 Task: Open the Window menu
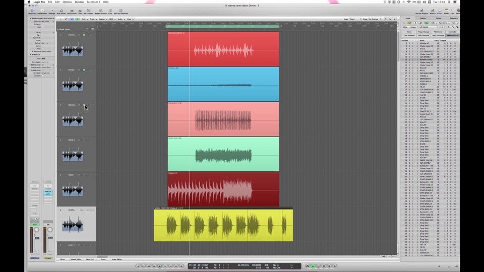(x=79, y=2)
